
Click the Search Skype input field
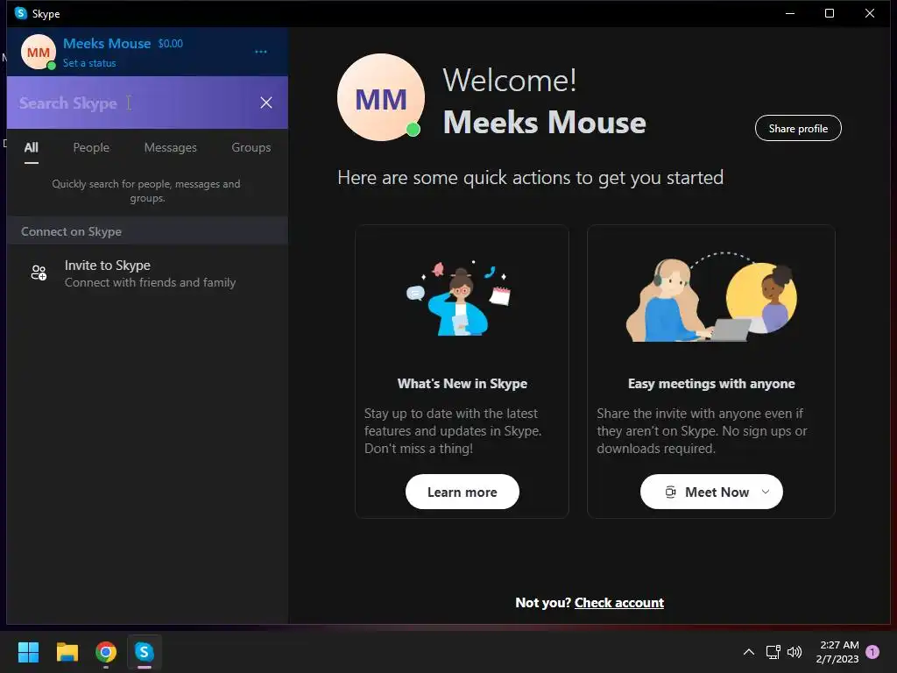click(134, 103)
